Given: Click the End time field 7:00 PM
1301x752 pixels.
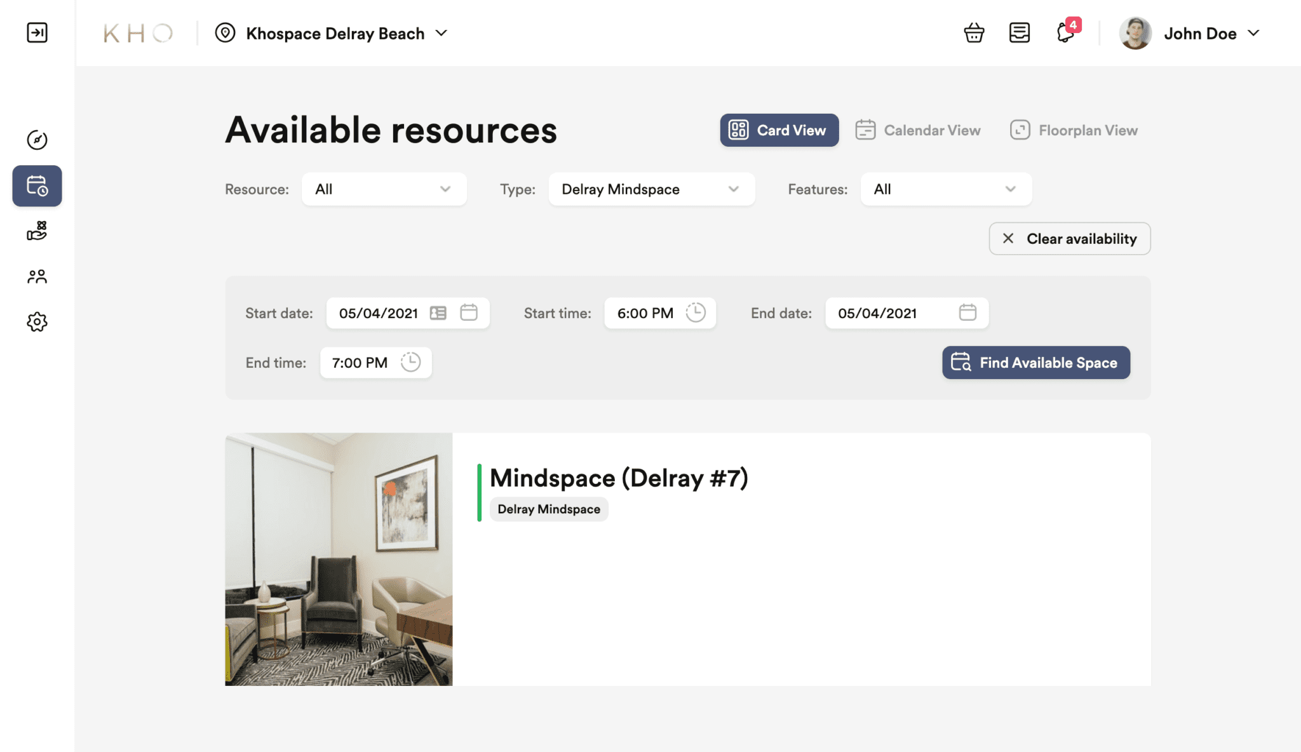Looking at the screenshot, I should (375, 363).
